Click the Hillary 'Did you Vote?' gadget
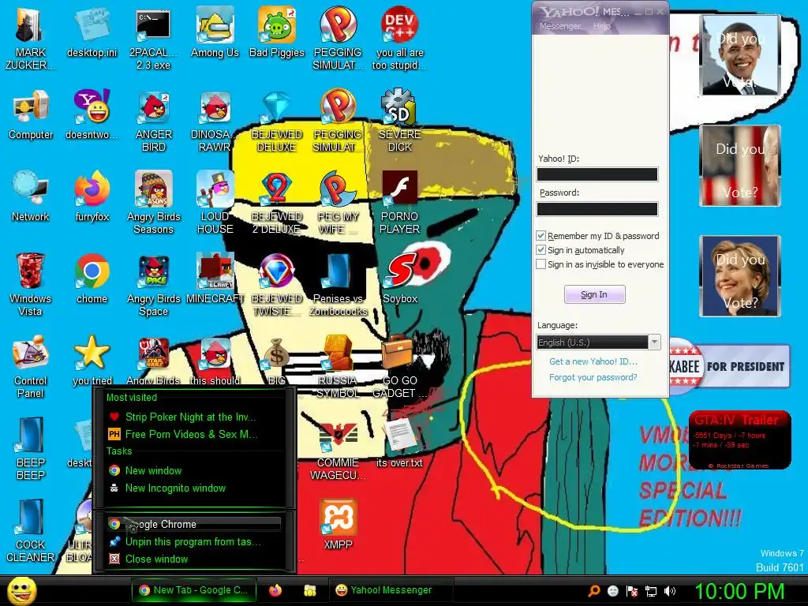The width and height of the screenshot is (808, 606). pos(740,275)
